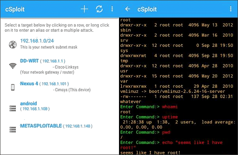The height and width of the screenshot is (155, 238).
Task: Click the Wi-Fi icon next to DD-WRT
Action: click(x=13, y=66)
